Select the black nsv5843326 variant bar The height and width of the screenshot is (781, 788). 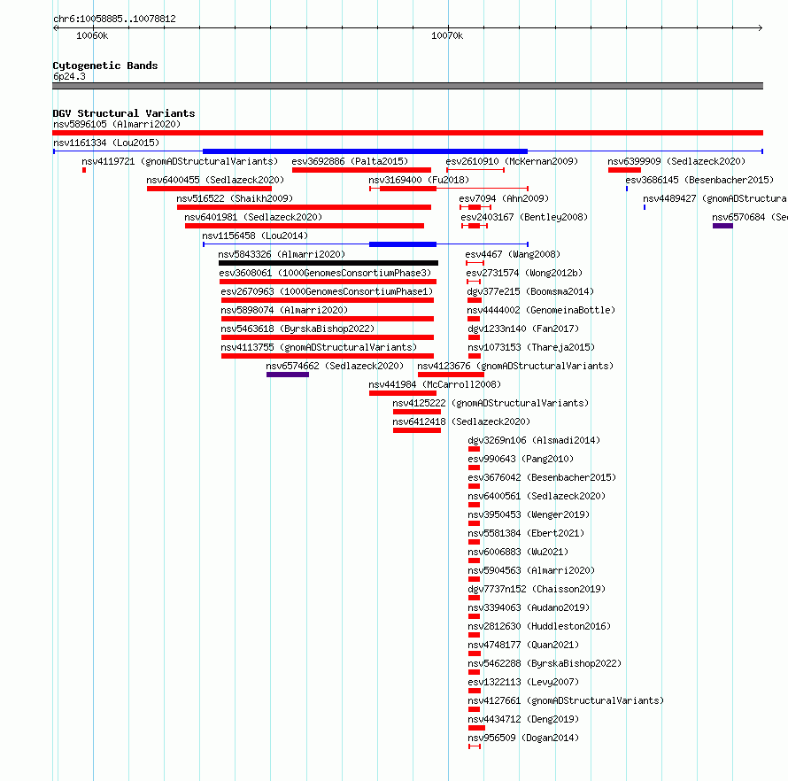pos(328,263)
